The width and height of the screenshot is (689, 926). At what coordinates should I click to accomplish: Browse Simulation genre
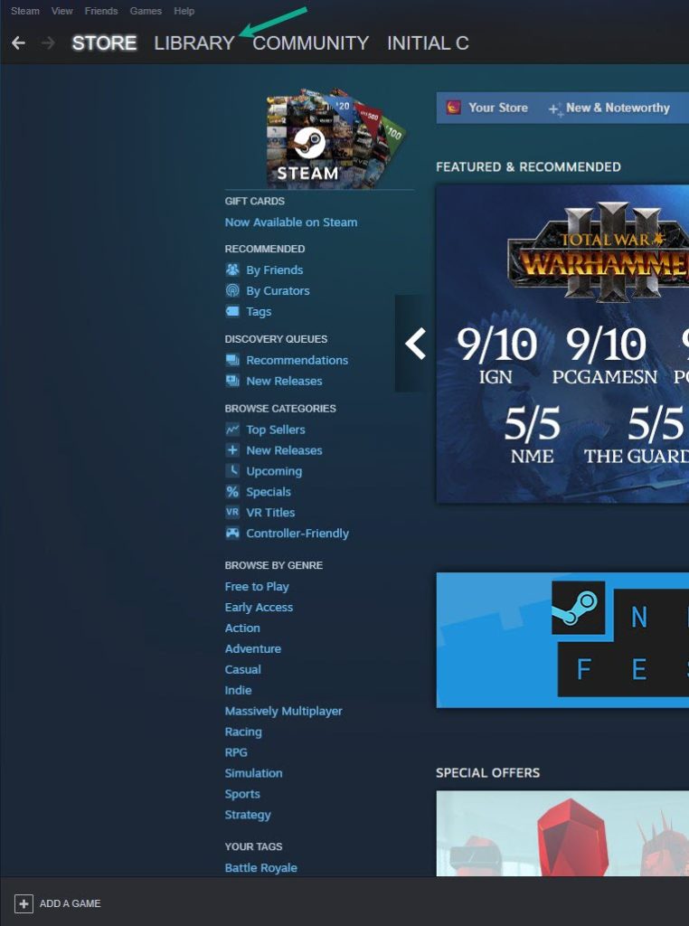coord(253,773)
